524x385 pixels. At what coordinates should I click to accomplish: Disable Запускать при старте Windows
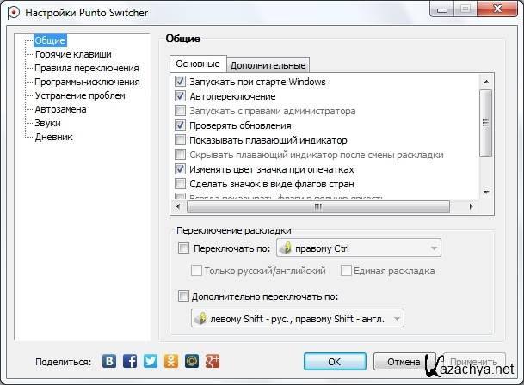(x=181, y=82)
